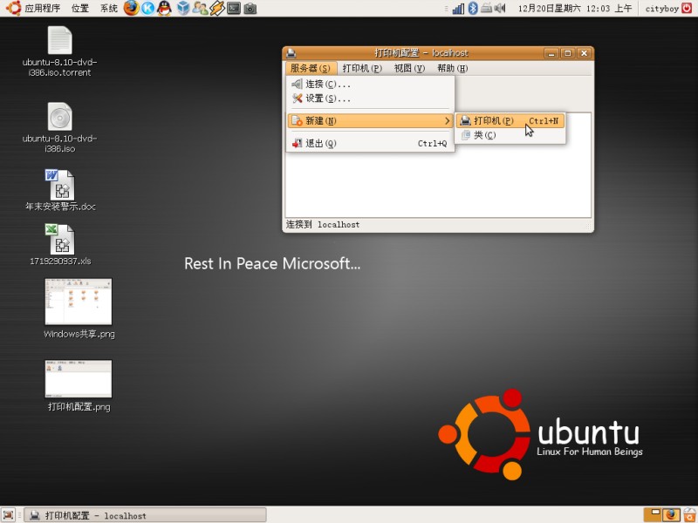Image resolution: width=698 pixels, height=523 pixels.
Task: Launch Firefox from the top panel
Action: pyautogui.click(x=131, y=8)
